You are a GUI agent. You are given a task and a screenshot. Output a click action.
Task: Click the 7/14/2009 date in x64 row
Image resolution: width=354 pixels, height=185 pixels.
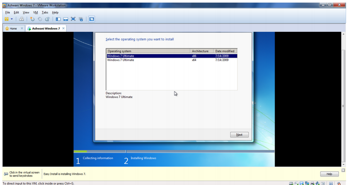222,60
